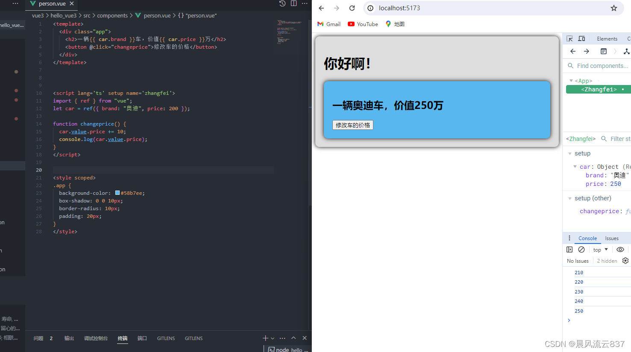Select components breadcrumb segment
This screenshot has height=352, width=631.
pyautogui.click(x=112, y=15)
